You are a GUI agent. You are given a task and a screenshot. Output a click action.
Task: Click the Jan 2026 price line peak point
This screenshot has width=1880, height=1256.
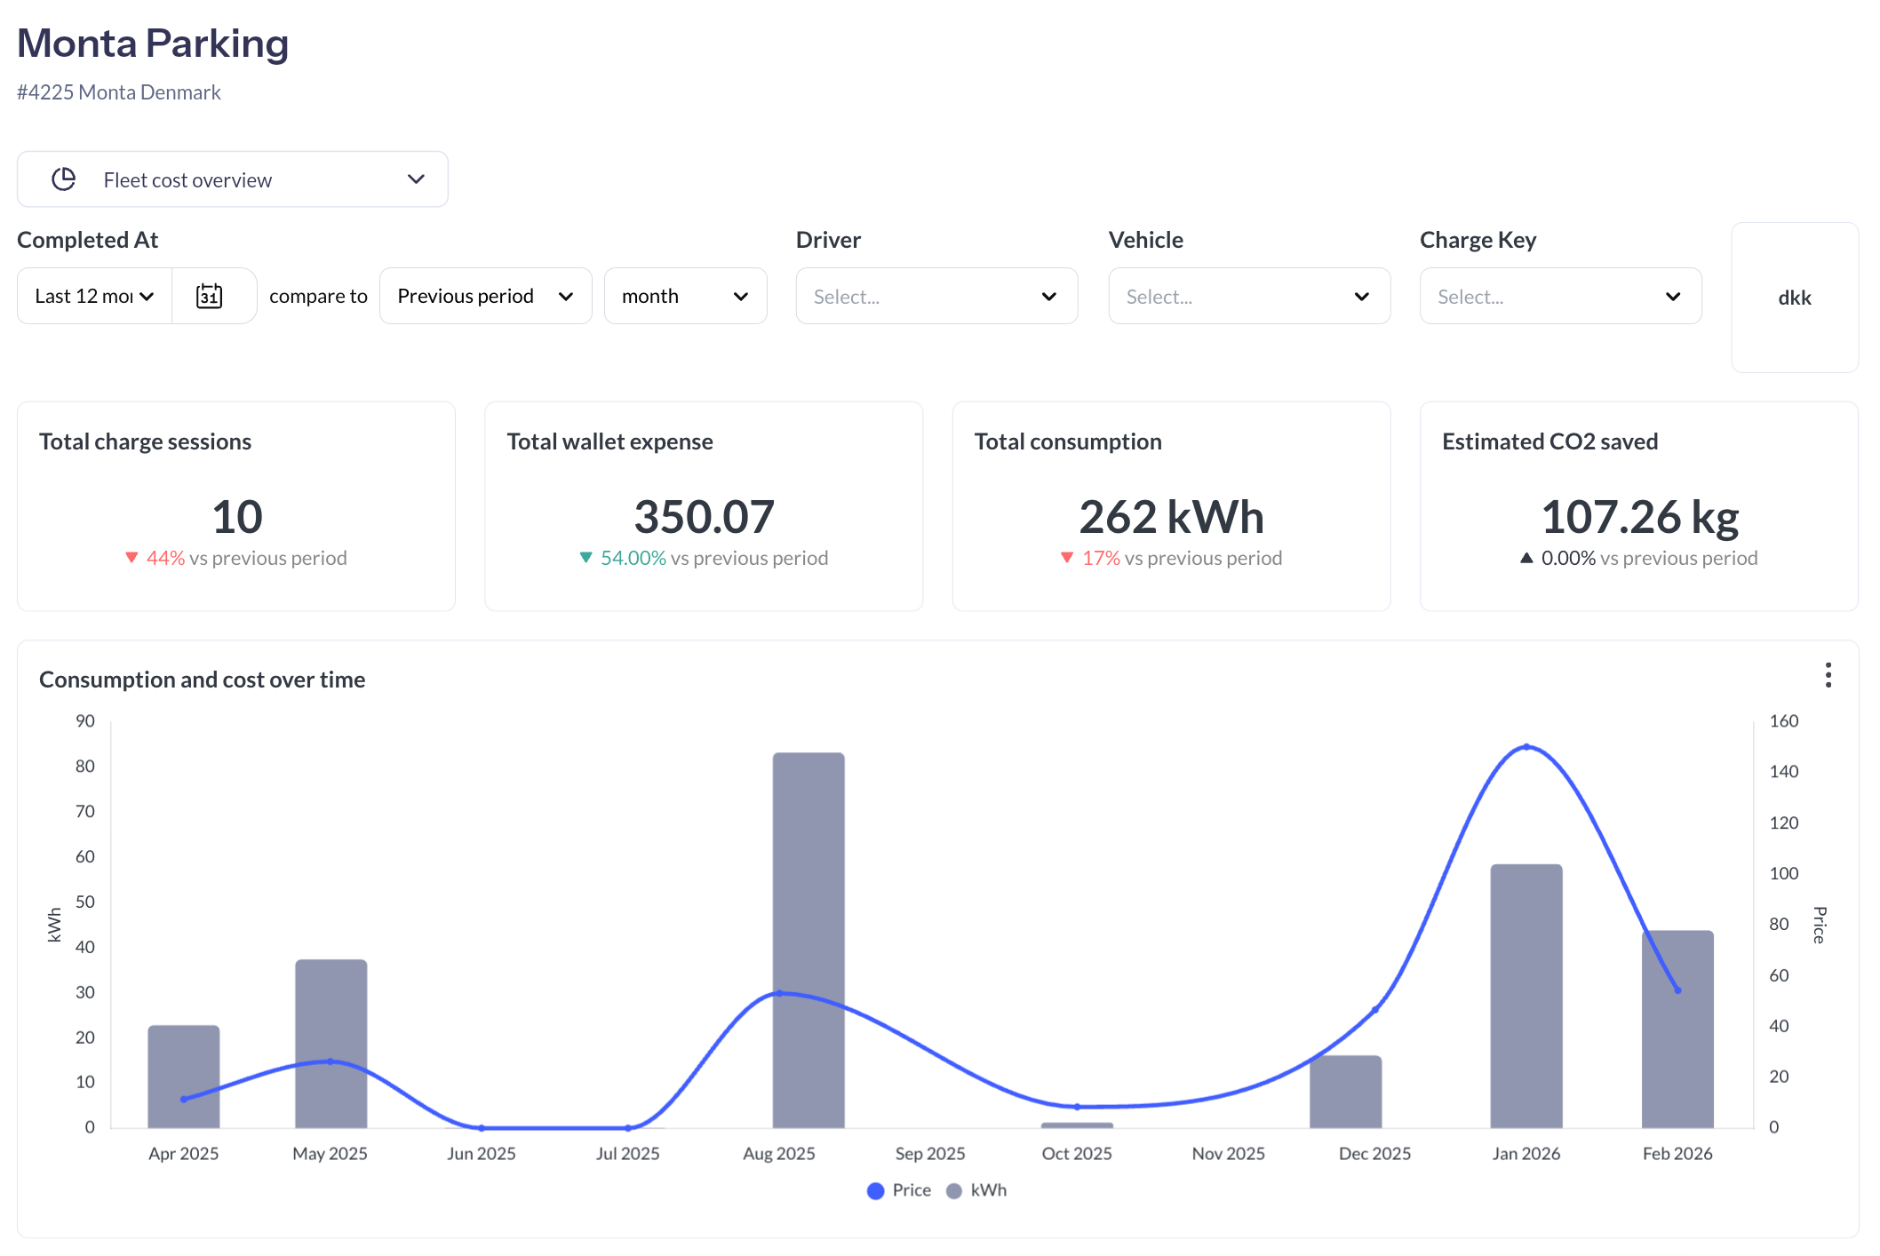pos(1526,747)
